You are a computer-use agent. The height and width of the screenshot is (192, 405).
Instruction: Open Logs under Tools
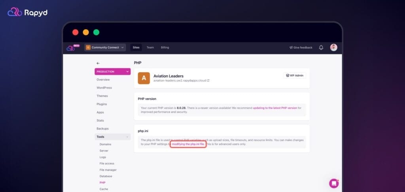[103, 157]
